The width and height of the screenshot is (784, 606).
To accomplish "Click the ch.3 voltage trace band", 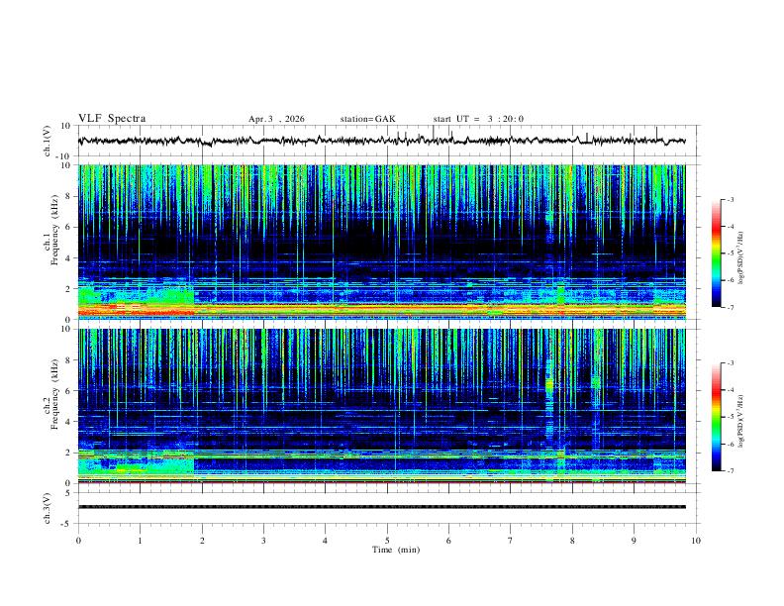I will click(382, 507).
